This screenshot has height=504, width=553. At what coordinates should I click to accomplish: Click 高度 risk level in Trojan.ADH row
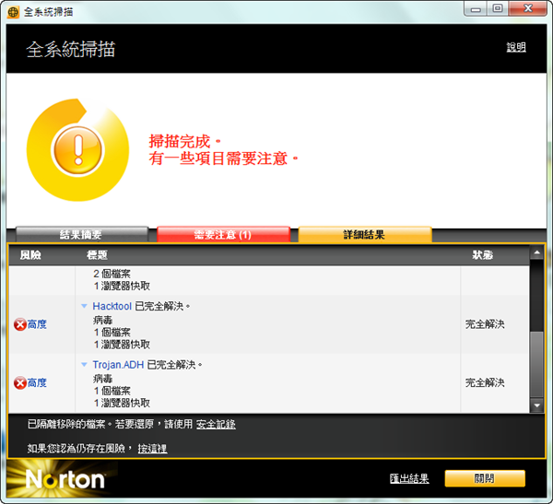pyautogui.click(x=37, y=383)
